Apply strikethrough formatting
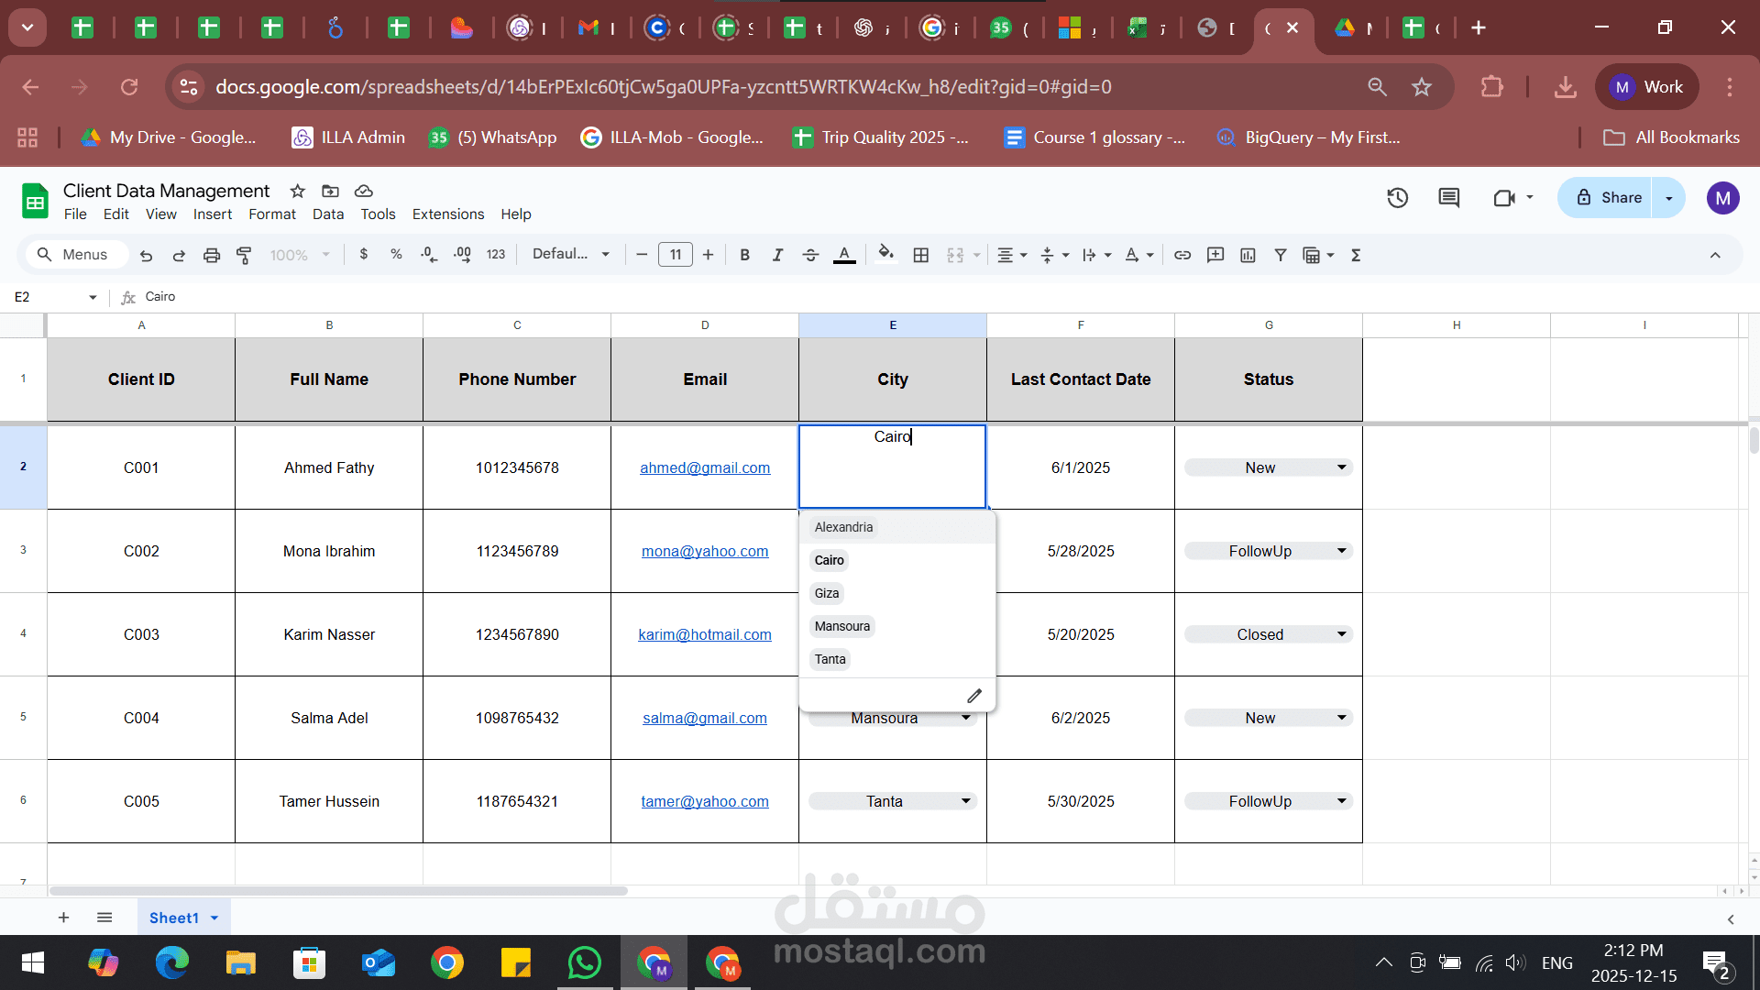The width and height of the screenshot is (1760, 990). (x=810, y=255)
